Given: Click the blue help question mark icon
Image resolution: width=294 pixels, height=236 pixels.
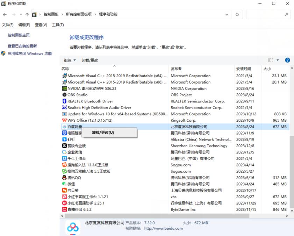Looking at the screenshot, I should pos(287,60).
